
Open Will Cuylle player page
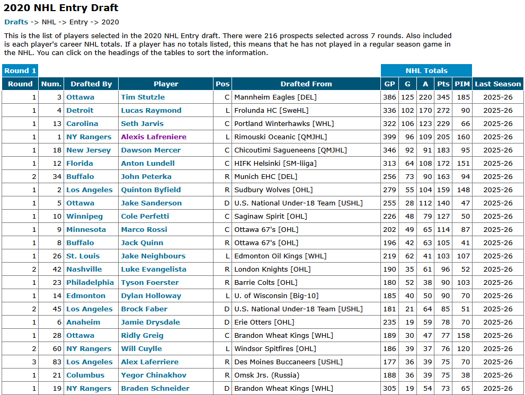click(141, 349)
